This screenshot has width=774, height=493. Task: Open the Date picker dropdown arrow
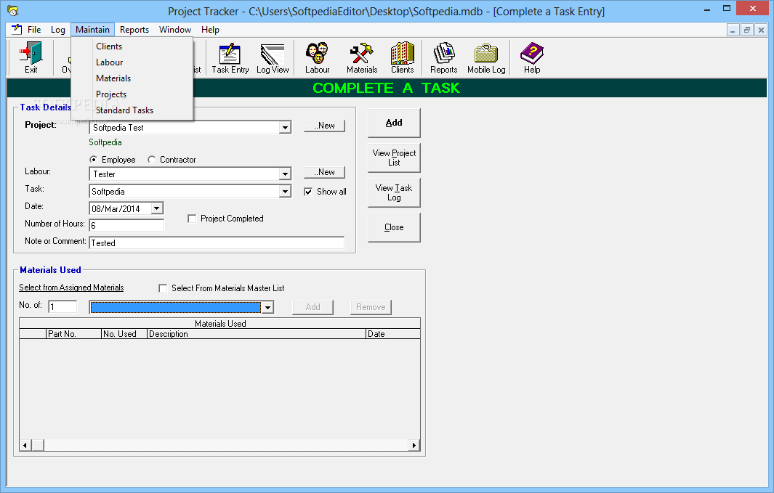coord(156,208)
